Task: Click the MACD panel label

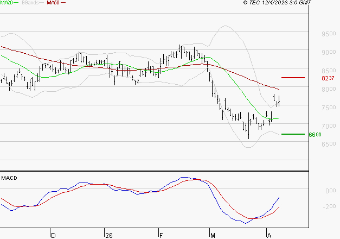Action: pos(9,178)
